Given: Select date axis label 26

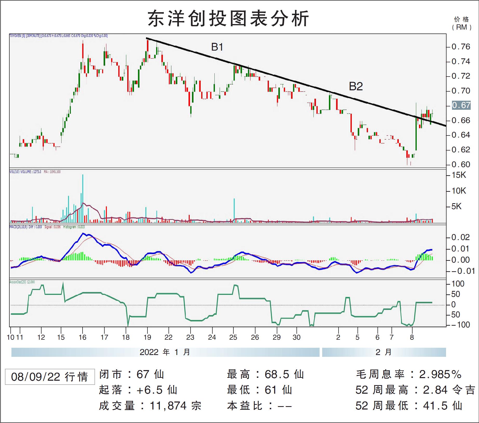Looking at the screenshot, I should [255, 337].
